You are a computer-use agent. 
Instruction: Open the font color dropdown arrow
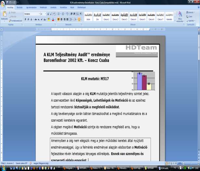[55, 20]
